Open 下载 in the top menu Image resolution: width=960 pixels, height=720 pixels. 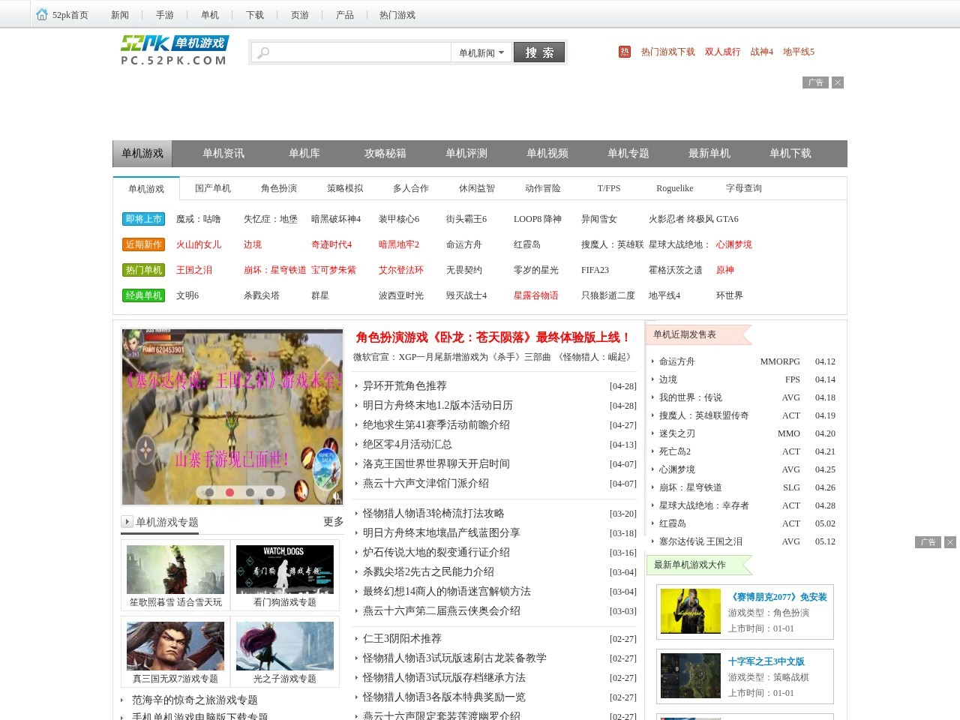point(255,15)
